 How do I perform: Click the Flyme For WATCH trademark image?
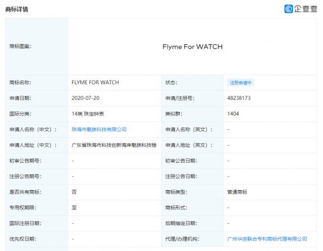click(x=192, y=47)
